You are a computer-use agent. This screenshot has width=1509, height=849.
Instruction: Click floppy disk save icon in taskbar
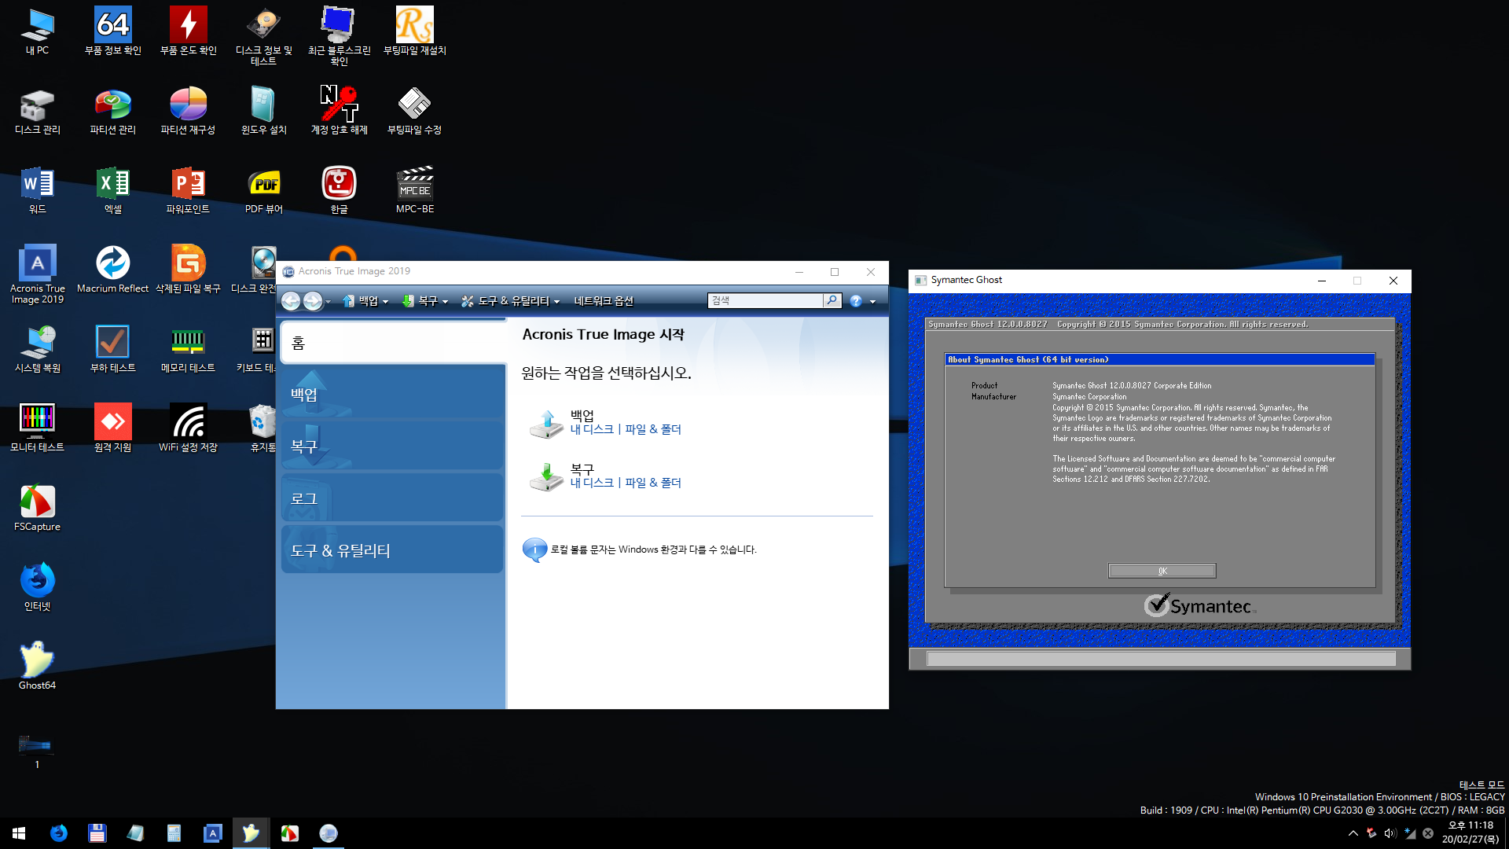pyautogui.click(x=97, y=833)
